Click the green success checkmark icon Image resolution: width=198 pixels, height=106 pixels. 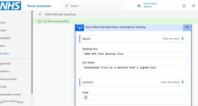(39, 21)
